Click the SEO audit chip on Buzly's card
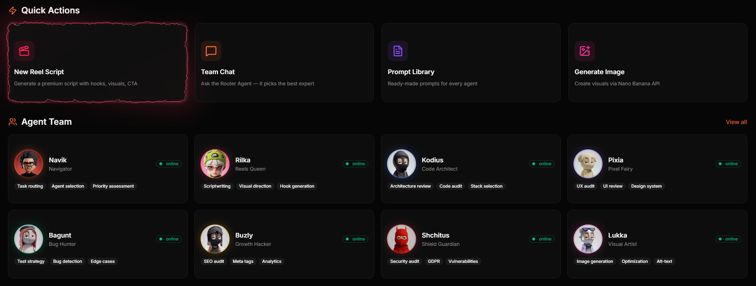Image resolution: width=756 pixels, height=286 pixels. click(214, 261)
